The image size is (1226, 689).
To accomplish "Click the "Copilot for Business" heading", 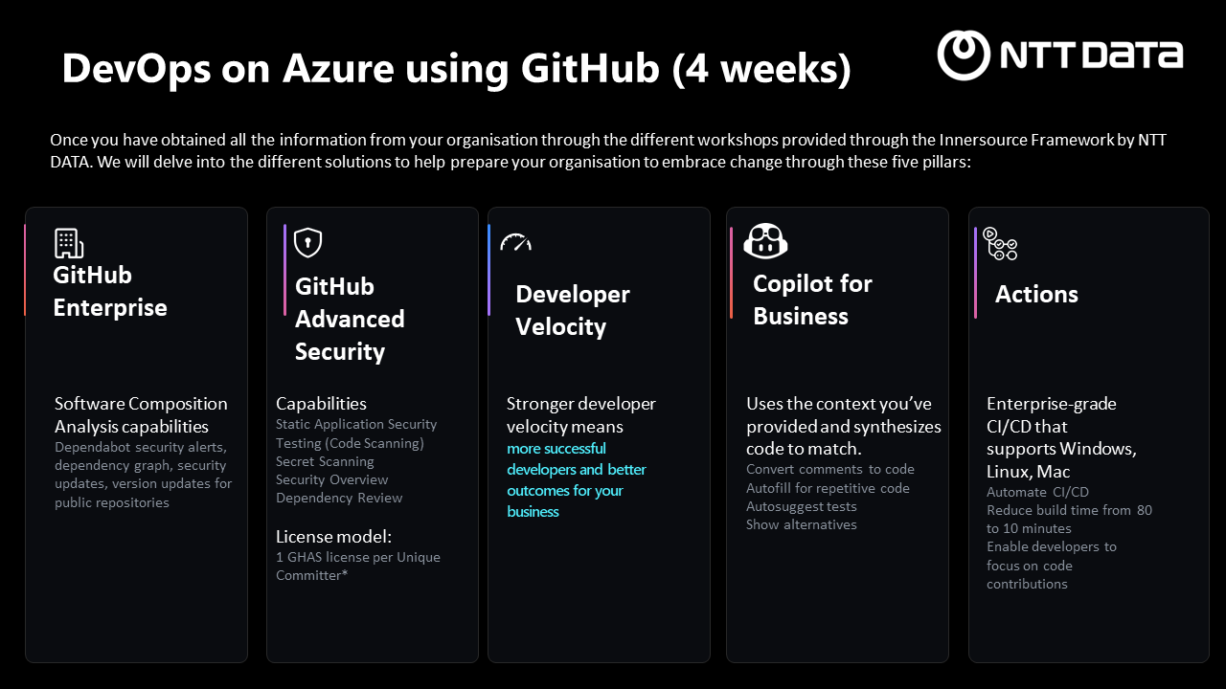I will (x=812, y=300).
